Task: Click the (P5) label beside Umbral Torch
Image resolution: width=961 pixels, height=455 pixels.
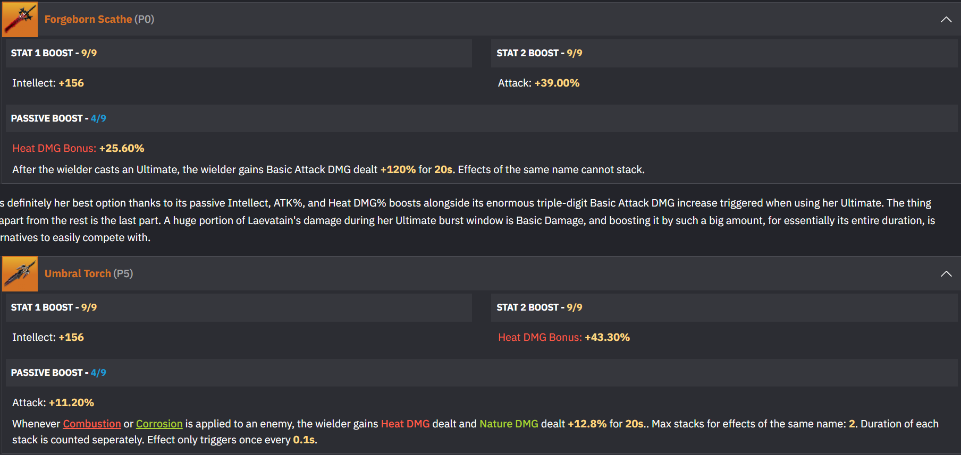Action: coord(123,274)
